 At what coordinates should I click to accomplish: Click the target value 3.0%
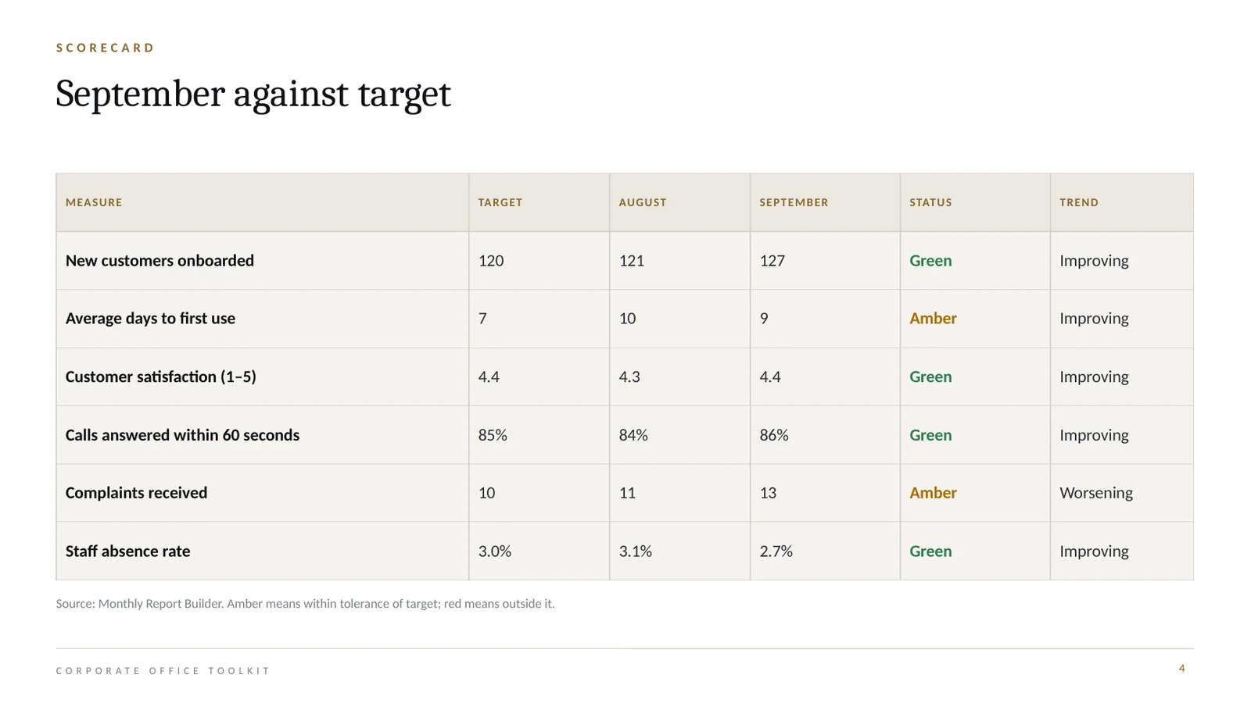pyautogui.click(x=495, y=551)
